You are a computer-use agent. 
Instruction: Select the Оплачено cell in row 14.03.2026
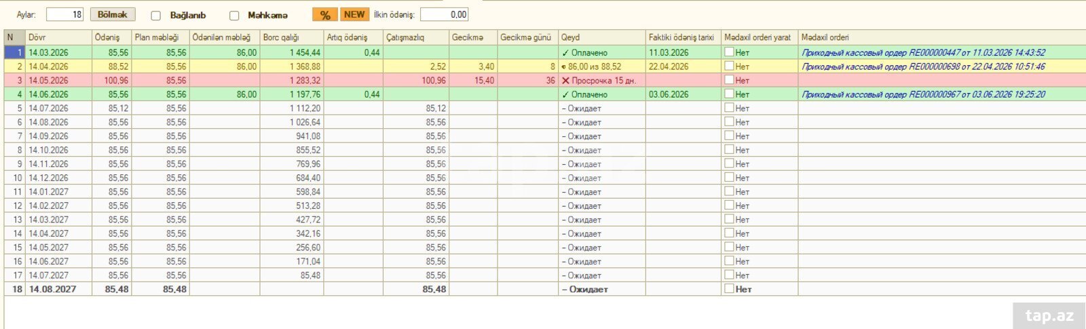coord(602,52)
